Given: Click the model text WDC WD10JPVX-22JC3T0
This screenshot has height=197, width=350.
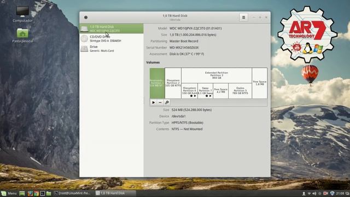Looking at the screenshot, I should [196, 28].
